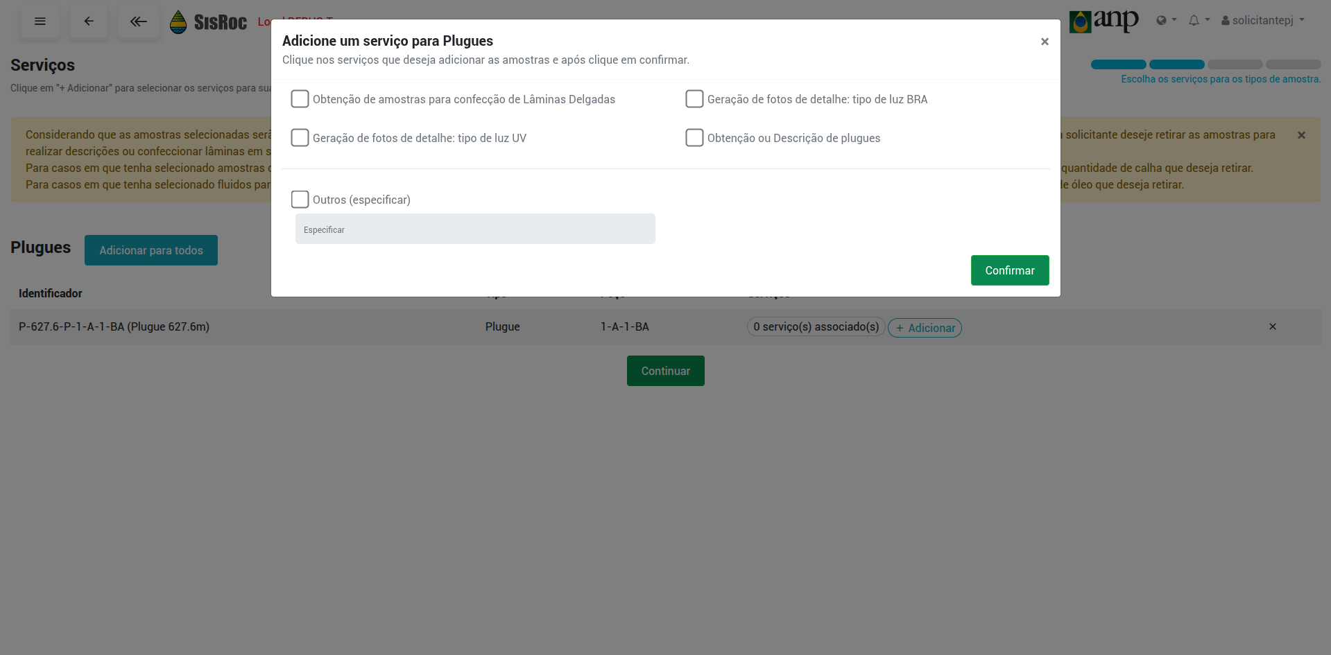
Task: Click the SisRoc logo
Action: click(209, 22)
